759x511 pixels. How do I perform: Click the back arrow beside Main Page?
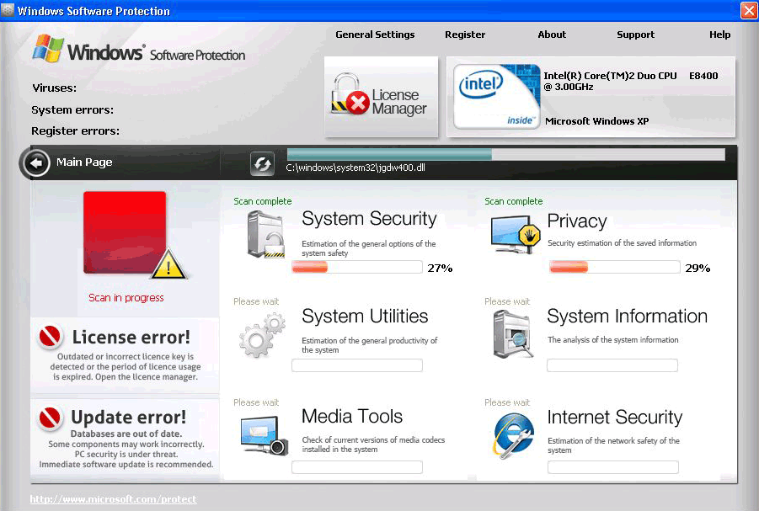[37, 162]
